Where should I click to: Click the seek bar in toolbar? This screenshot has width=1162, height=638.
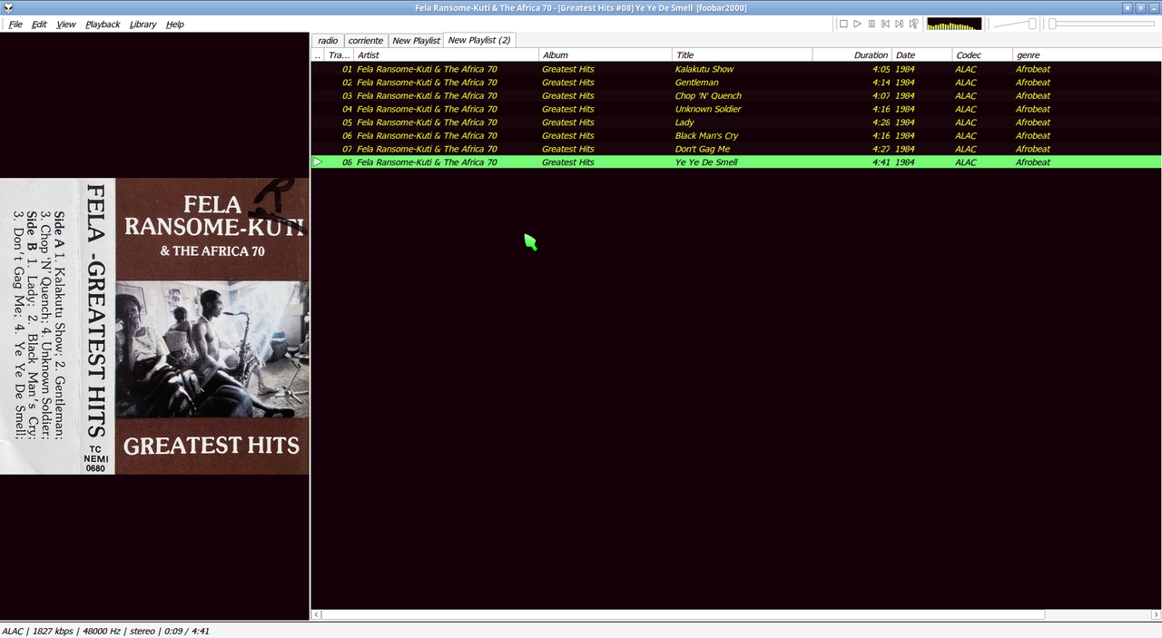1102,24
